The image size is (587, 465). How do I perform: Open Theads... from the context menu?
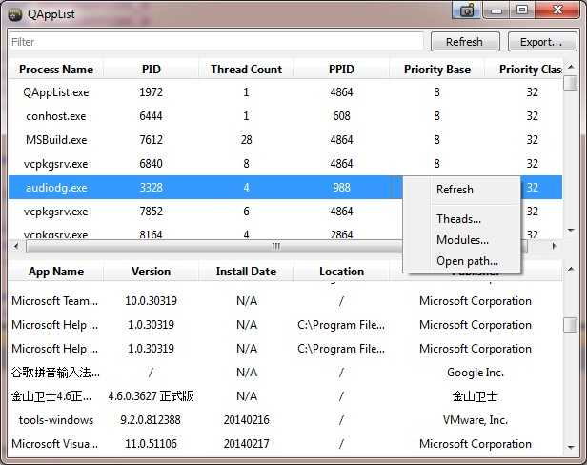(458, 218)
